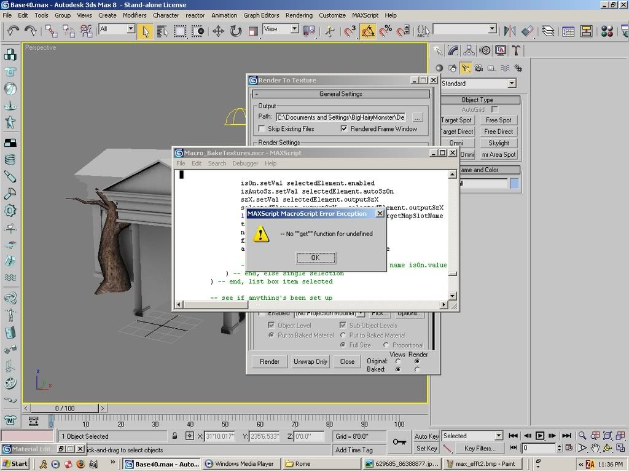Screen dimensions: 629x472
Task: Select the Rectangular Selection Region tool
Action: (180, 31)
